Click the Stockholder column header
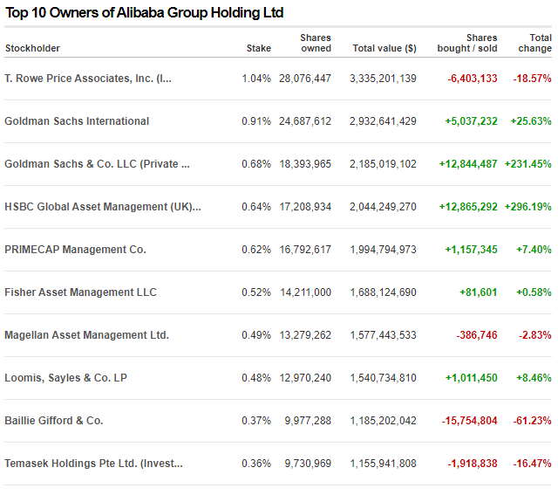Image resolution: width=558 pixels, height=495 pixels. pyautogui.click(x=32, y=48)
